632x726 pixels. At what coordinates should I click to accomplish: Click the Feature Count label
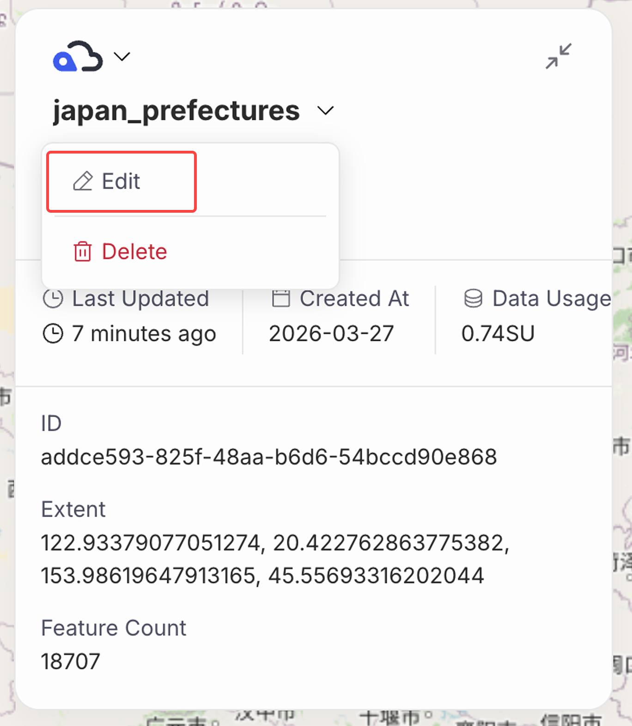(x=114, y=628)
